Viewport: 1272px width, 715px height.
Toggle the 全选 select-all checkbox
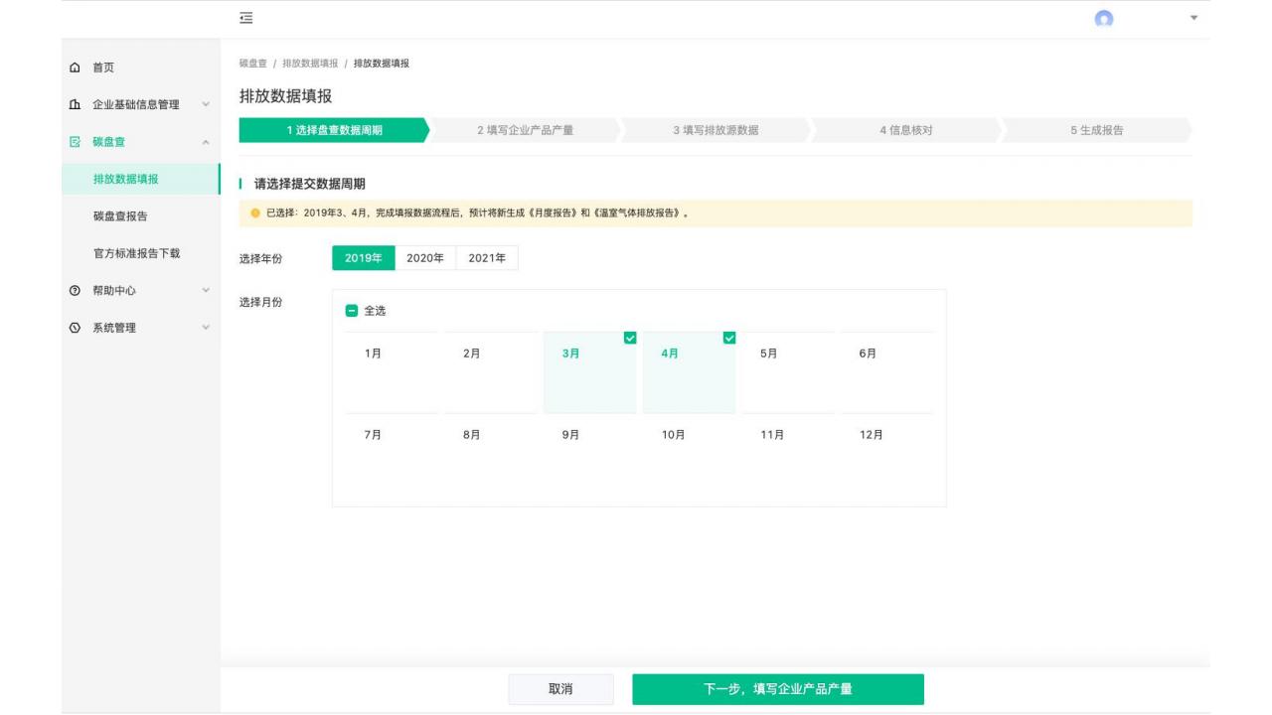pyautogui.click(x=352, y=311)
